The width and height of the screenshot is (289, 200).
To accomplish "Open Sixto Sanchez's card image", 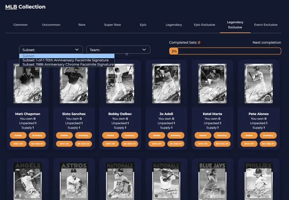I will click(74, 83).
